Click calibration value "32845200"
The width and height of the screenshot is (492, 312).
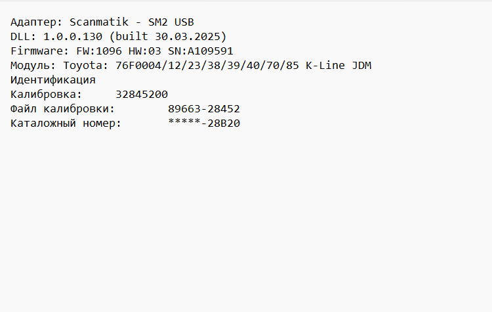pos(142,94)
